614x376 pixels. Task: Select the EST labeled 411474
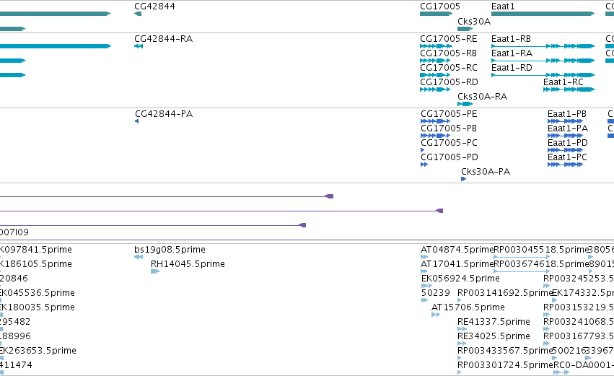16,365
